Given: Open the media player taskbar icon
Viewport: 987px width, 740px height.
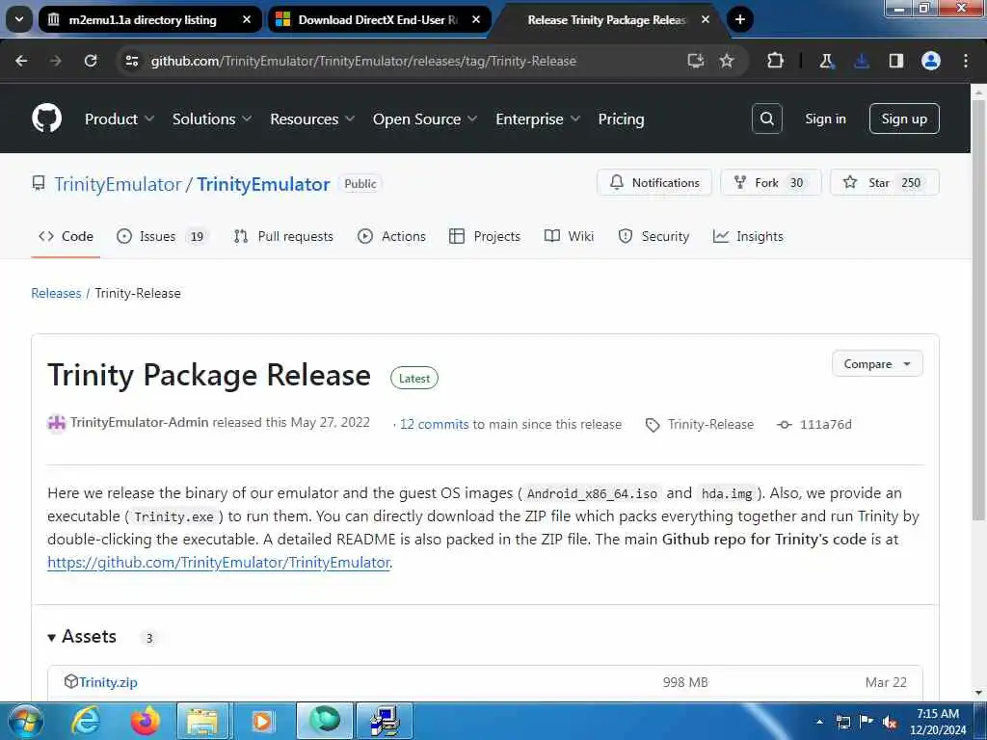Looking at the screenshot, I should pos(262,722).
